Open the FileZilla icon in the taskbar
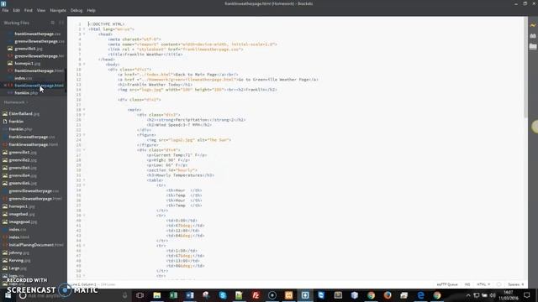The image size is (538, 302). (256, 295)
